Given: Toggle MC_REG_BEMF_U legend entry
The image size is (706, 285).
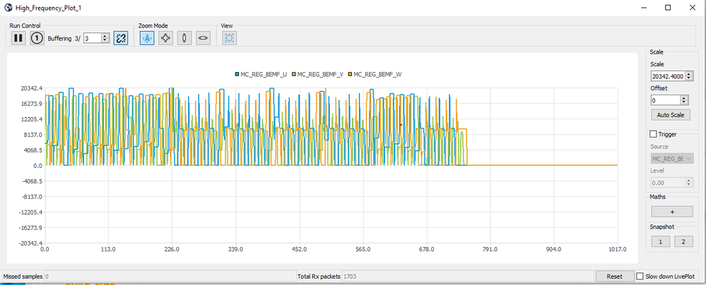Looking at the screenshot, I should click(261, 75).
